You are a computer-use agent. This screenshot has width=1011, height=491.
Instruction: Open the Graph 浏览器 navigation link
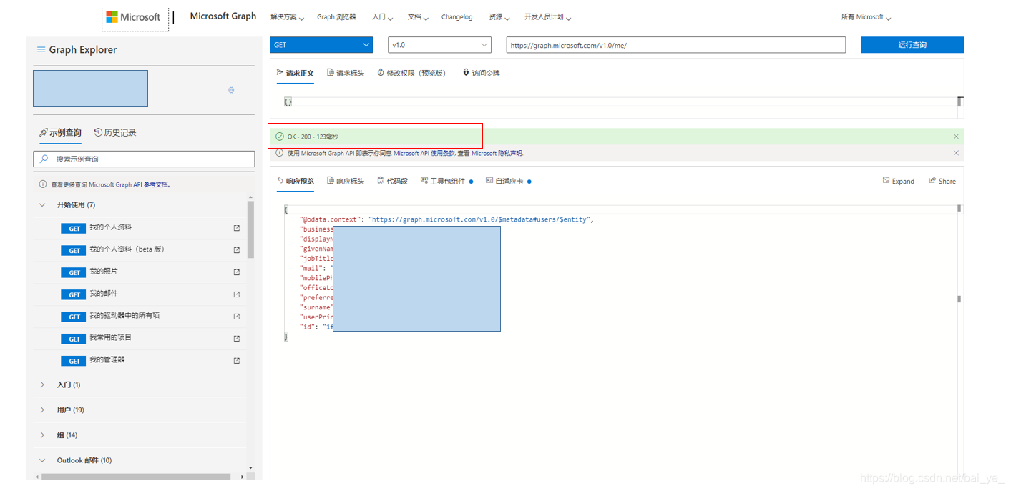point(336,17)
